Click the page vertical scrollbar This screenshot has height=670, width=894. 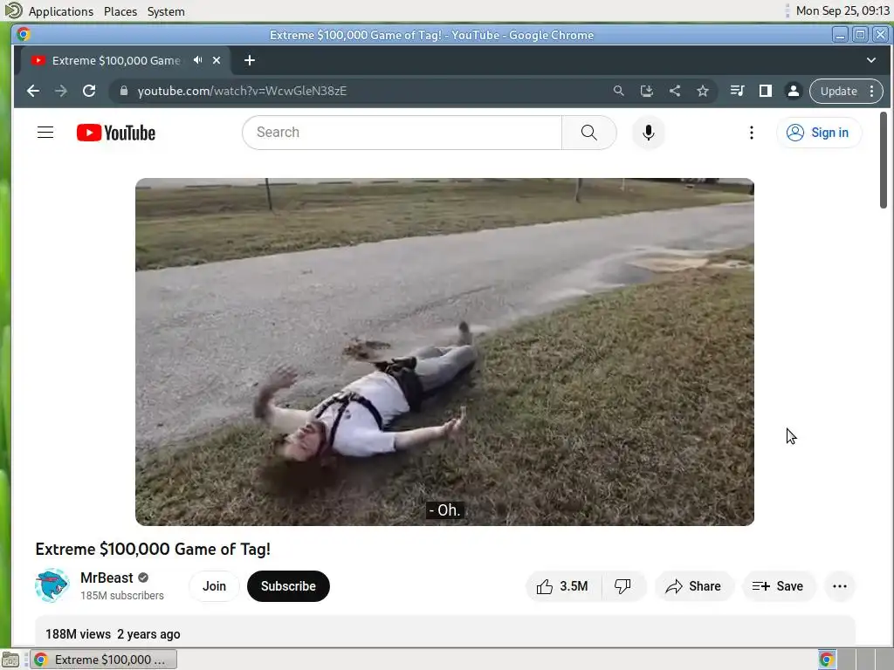(884, 161)
